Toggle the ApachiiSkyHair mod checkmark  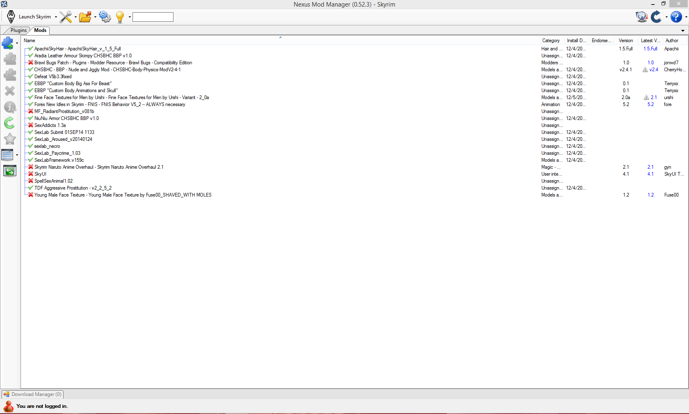pos(31,49)
